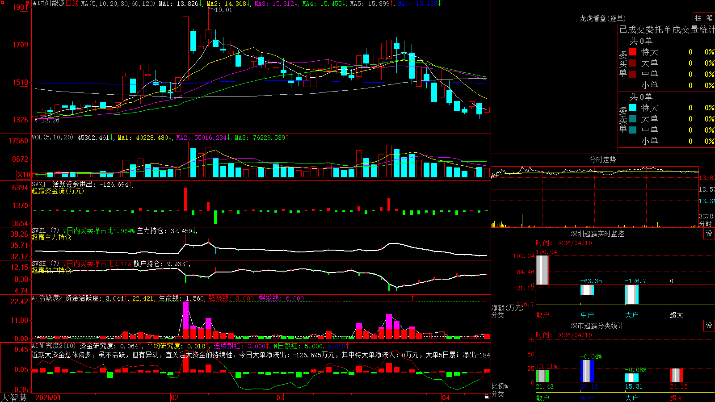Viewport: 715px width, 402px height.
Task: Click the red 日线 period label
Action: 72,4
